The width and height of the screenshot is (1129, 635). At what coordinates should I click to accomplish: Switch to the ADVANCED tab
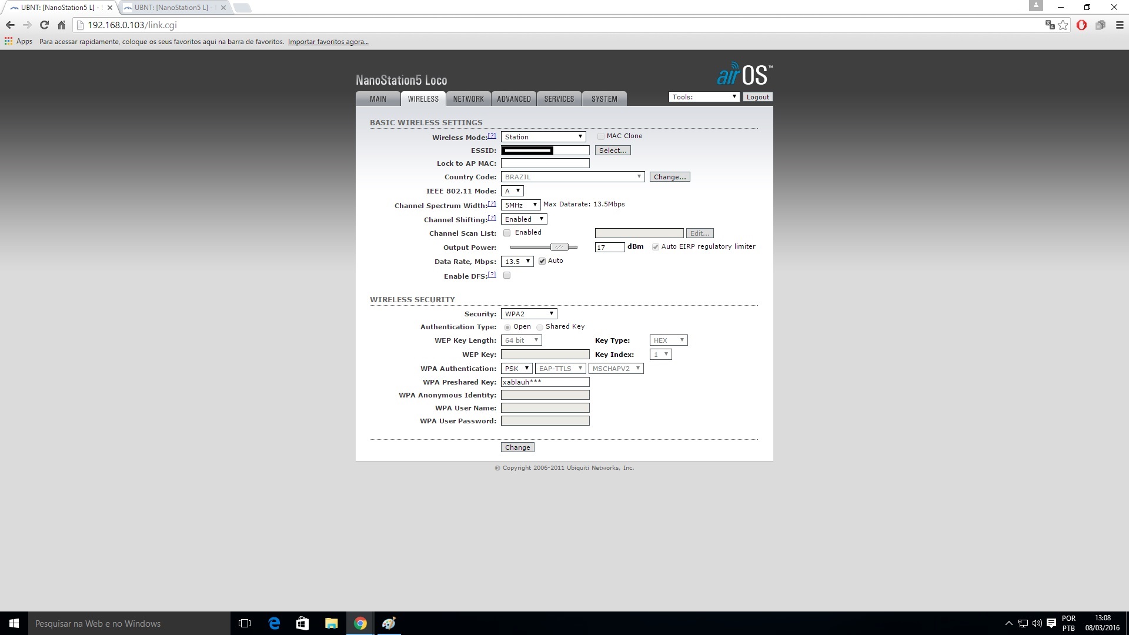click(x=513, y=99)
